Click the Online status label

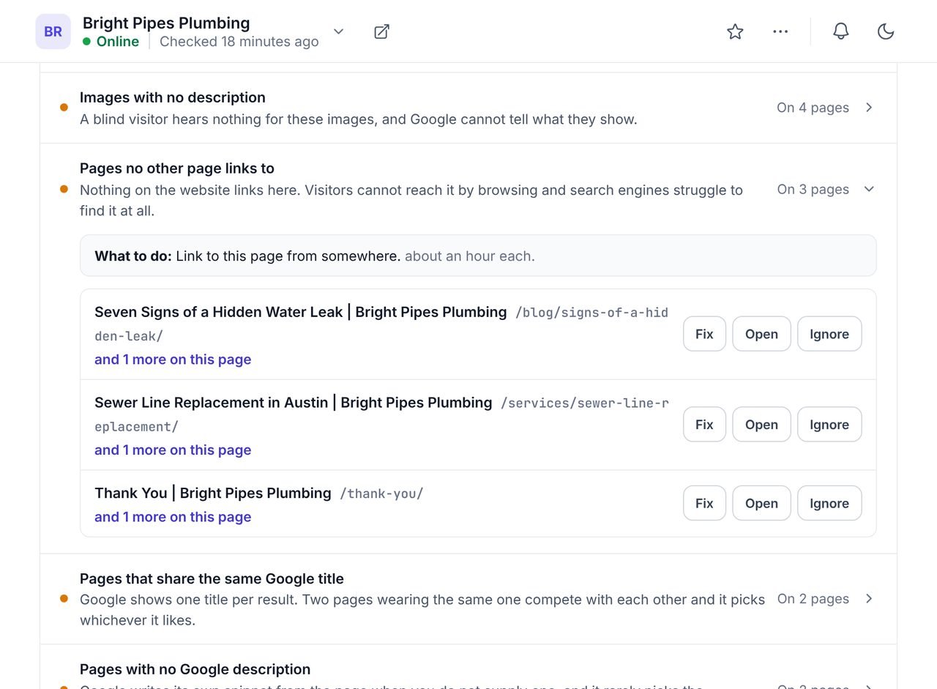tap(118, 42)
